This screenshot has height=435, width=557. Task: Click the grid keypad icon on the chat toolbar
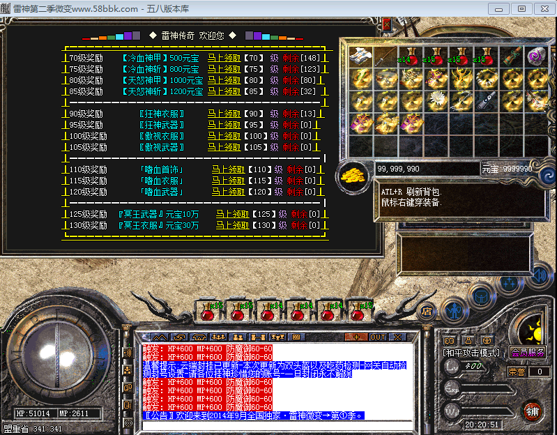tap(296, 337)
